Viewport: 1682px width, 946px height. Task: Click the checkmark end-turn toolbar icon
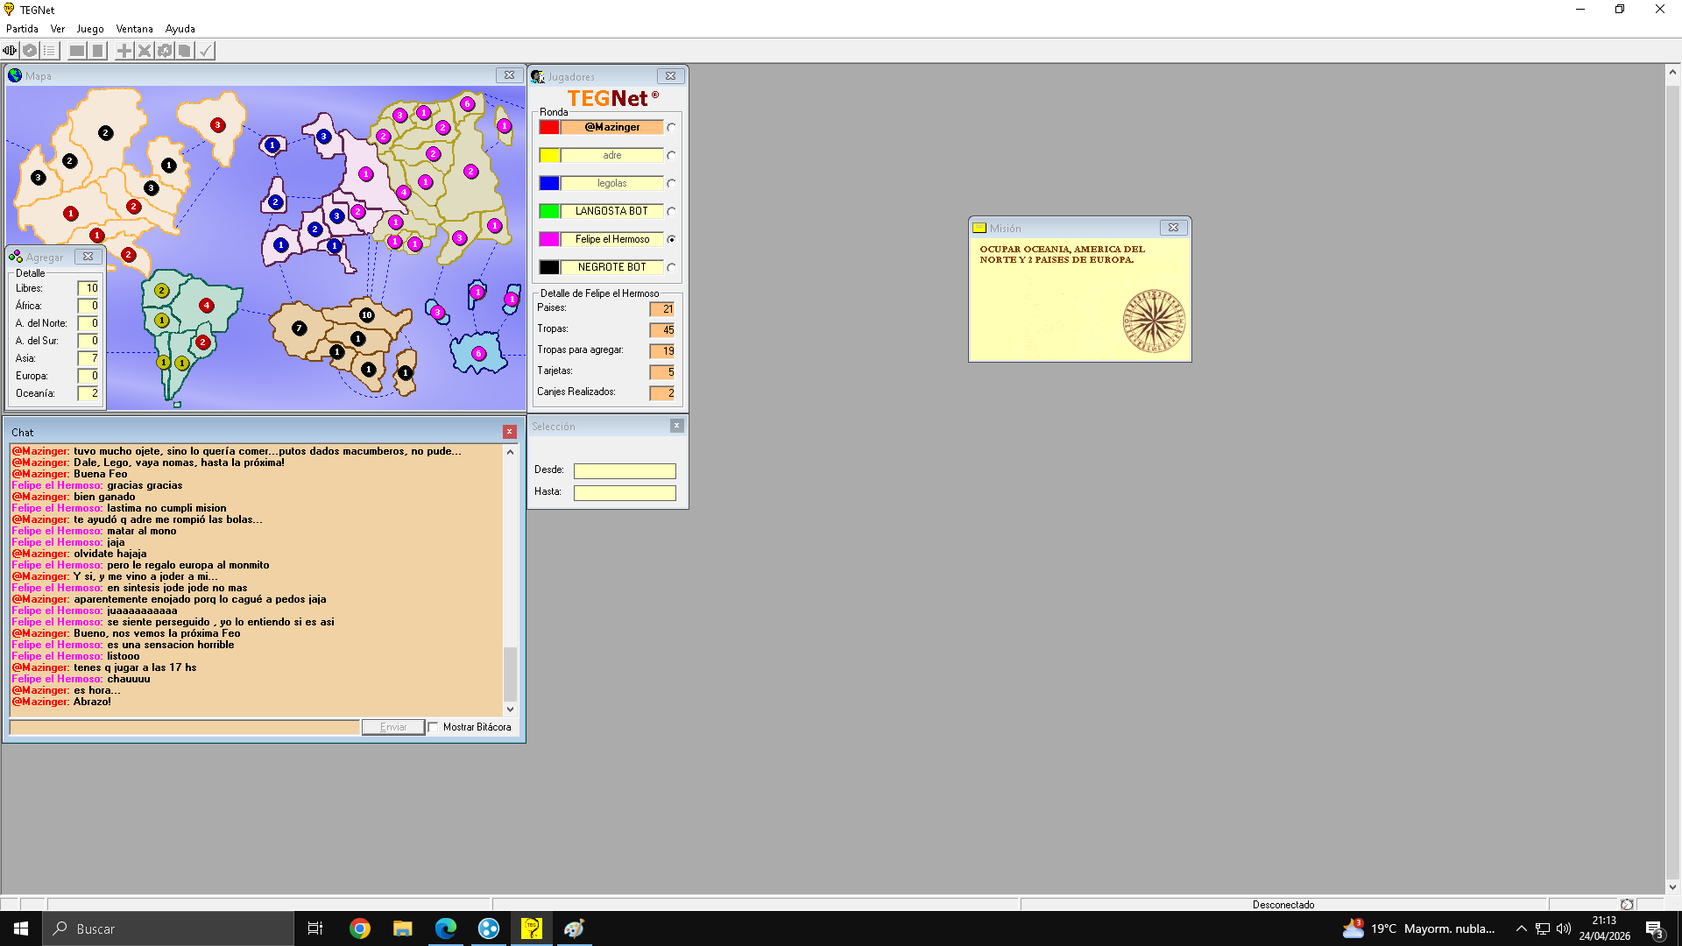click(205, 51)
